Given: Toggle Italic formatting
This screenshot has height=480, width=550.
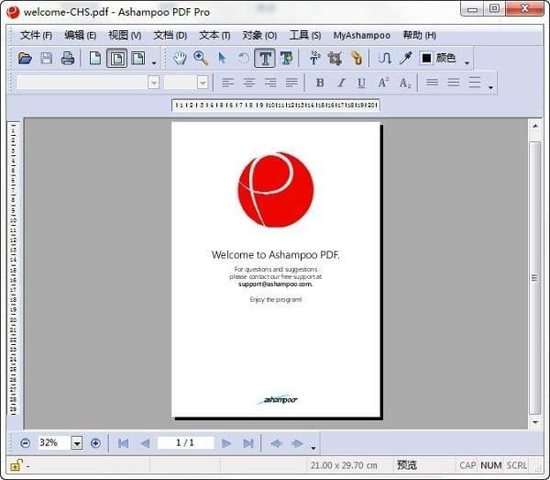Looking at the screenshot, I should pos(341,83).
